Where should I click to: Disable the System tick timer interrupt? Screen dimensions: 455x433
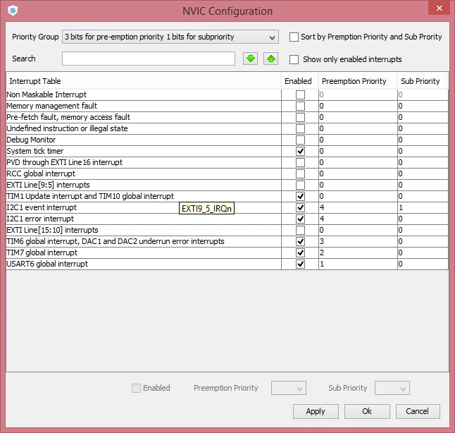point(300,151)
